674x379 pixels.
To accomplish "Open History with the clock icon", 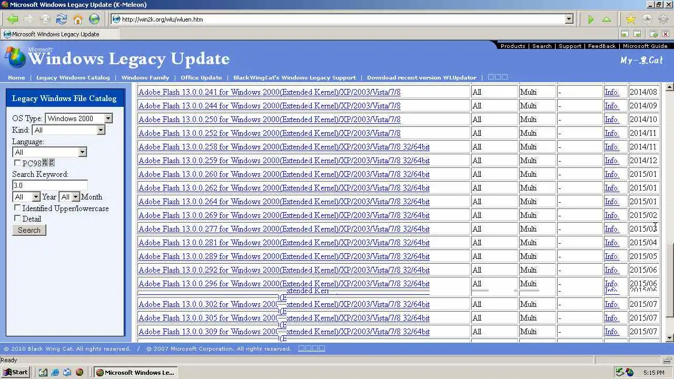I will [647, 19].
